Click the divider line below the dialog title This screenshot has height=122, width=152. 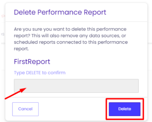pyautogui.click(x=76, y=22)
